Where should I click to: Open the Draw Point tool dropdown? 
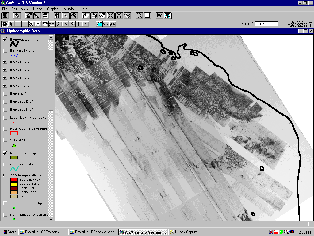(86, 24)
